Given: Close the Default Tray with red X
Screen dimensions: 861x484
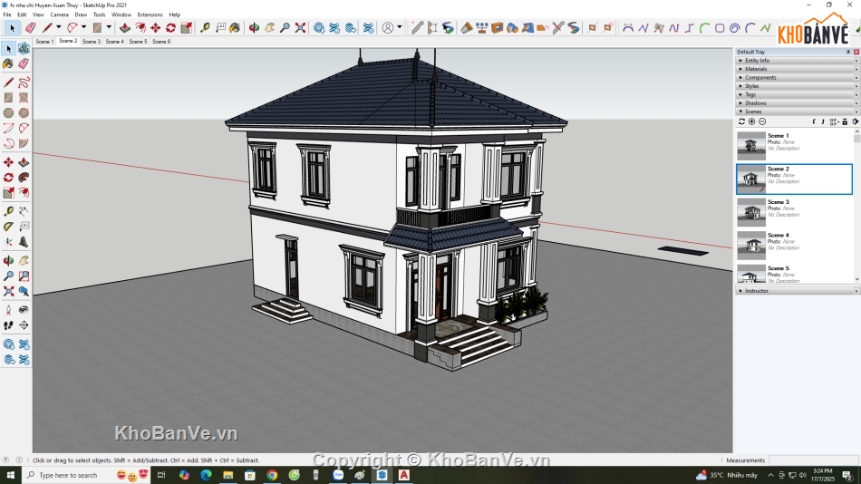Looking at the screenshot, I should (x=856, y=52).
